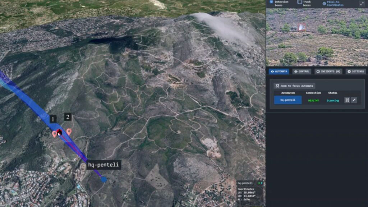The width and height of the screenshot is (368, 207).
Task: Click the right map pin under label 2
Action: [69, 132]
